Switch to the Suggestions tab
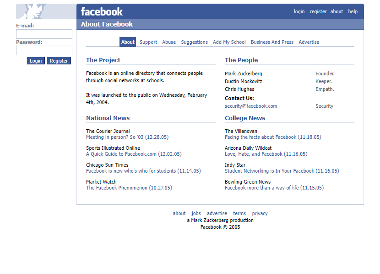 [195, 42]
